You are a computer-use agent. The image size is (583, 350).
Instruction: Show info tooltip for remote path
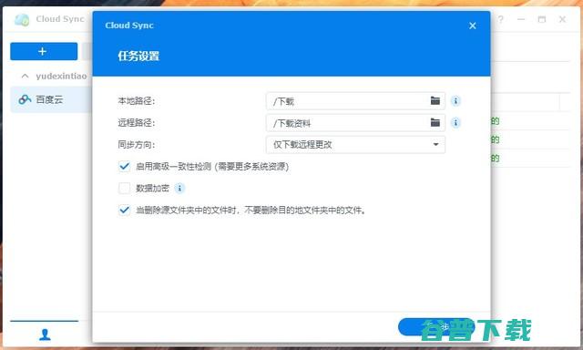click(455, 122)
